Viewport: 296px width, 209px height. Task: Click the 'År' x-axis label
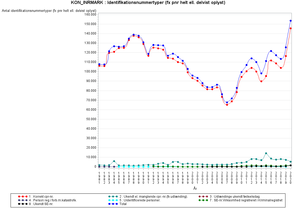coord(195,188)
